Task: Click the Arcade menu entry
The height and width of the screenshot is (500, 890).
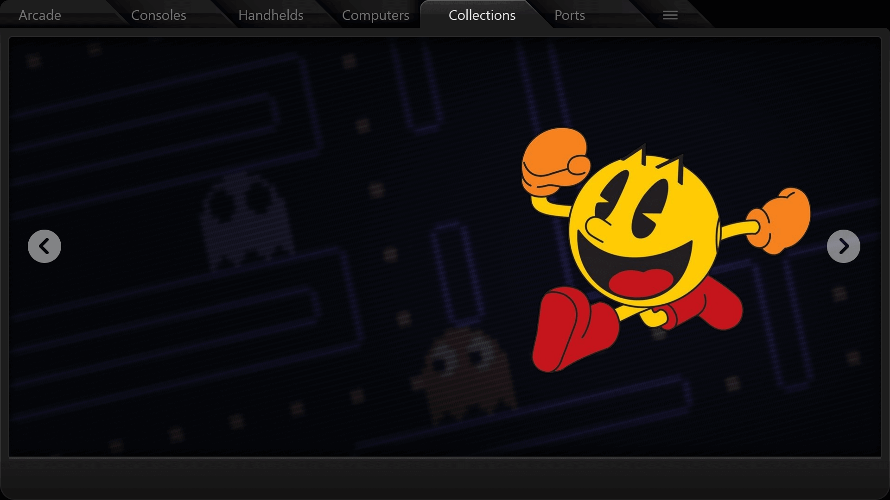Action: pos(39,15)
